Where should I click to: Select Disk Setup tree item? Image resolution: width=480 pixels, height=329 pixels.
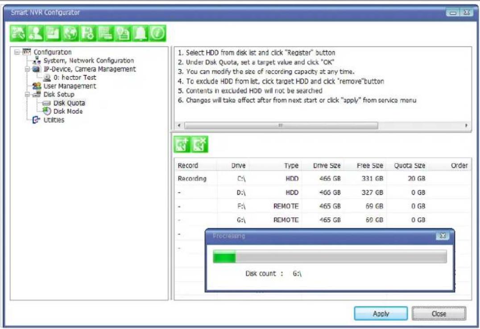click(x=59, y=94)
